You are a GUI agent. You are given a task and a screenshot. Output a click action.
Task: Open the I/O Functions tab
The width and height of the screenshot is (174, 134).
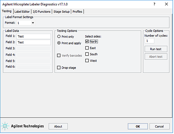pyautogui.click(x=42, y=11)
